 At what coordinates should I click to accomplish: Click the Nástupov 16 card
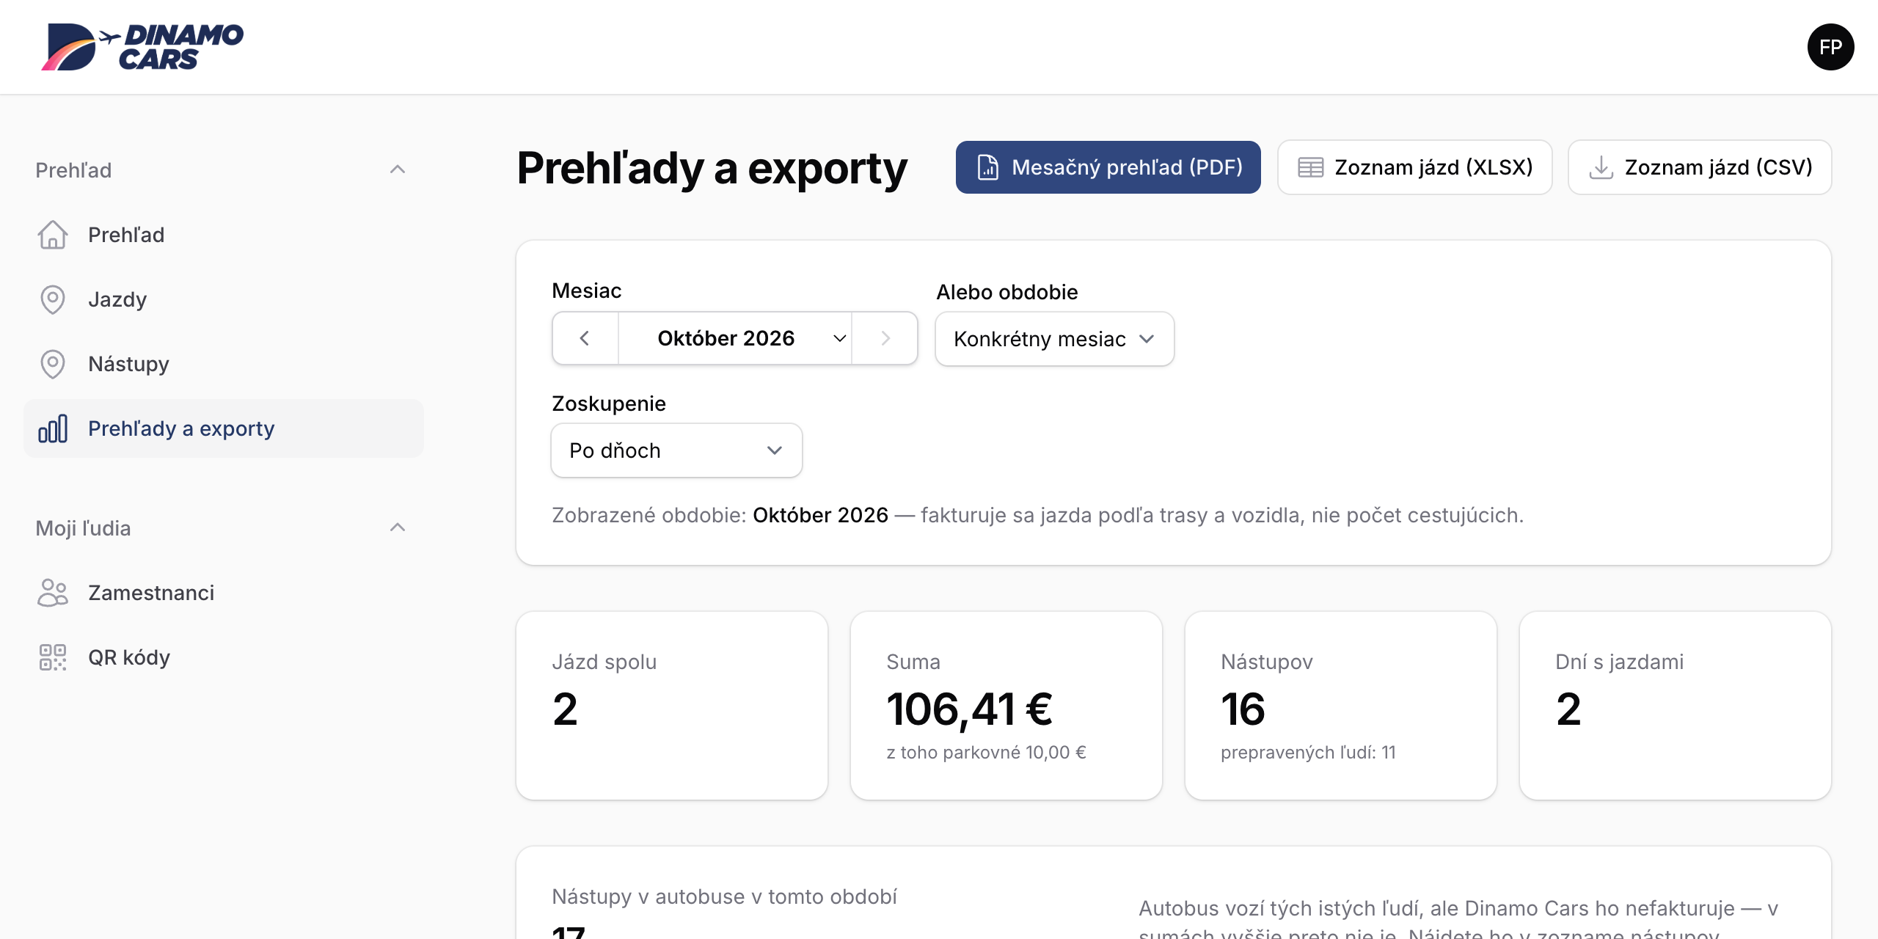coord(1340,705)
